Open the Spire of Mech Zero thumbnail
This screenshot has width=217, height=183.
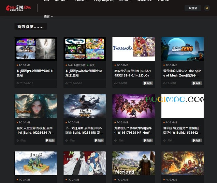[x=182, y=49]
